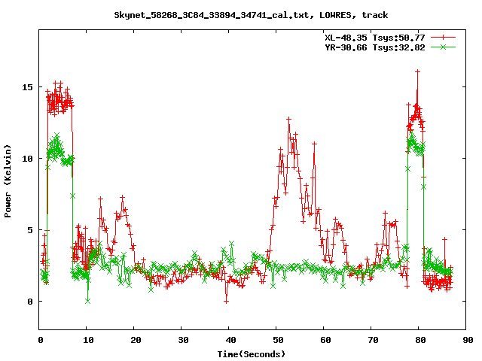Click the red XL legend line sample
Image resolution: width=482 pixels, height=361 pixels.
click(443, 38)
